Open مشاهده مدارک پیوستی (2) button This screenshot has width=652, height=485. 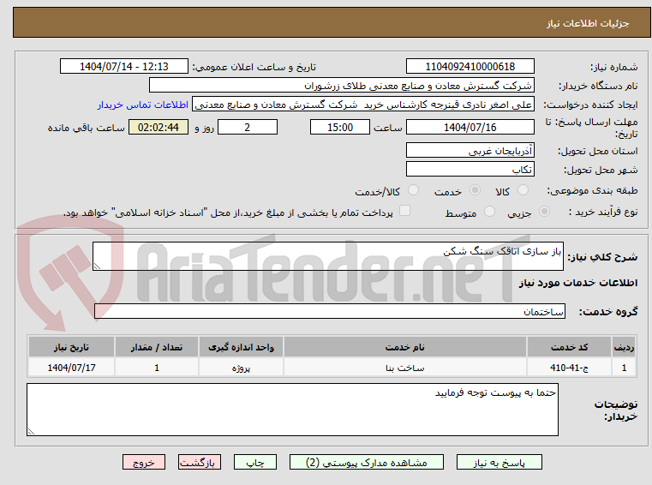(x=367, y=462)
